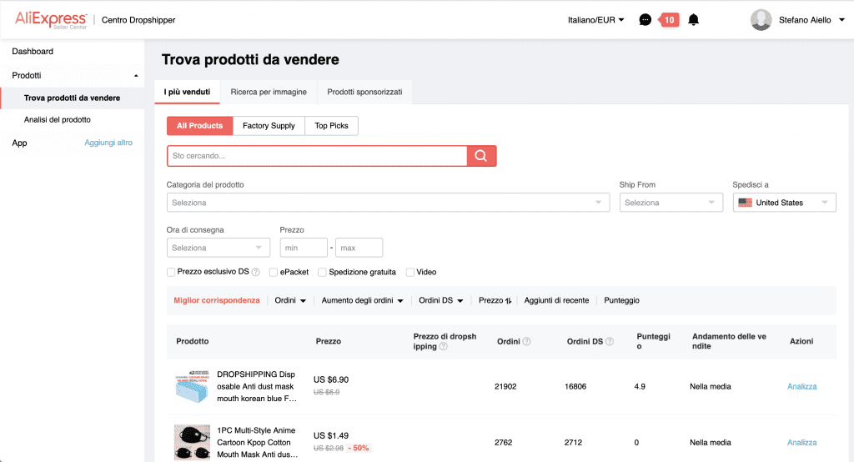Open the DROPSHIPPING Disposable Anti dust mask title
854x462 pixels.
(257, 386)
